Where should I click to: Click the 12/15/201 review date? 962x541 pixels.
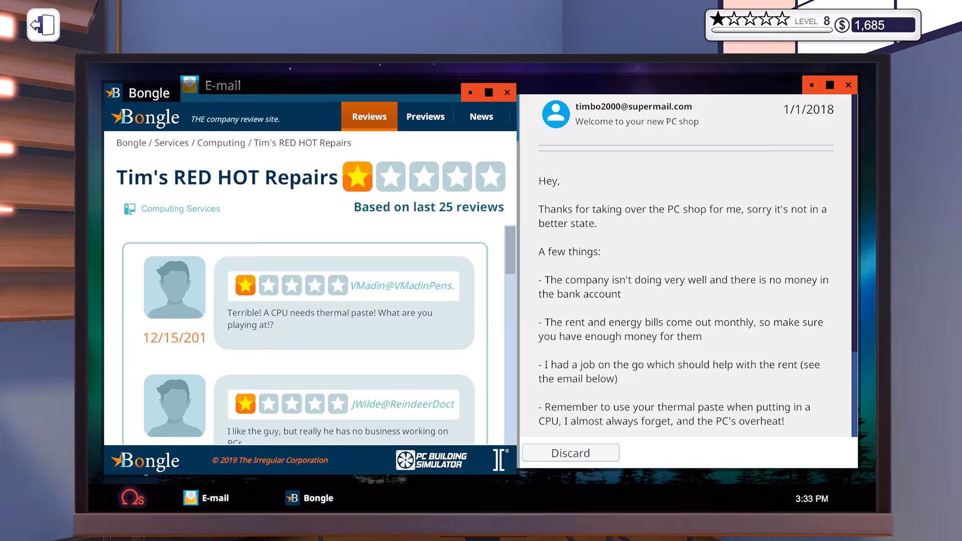pos(174,338)
